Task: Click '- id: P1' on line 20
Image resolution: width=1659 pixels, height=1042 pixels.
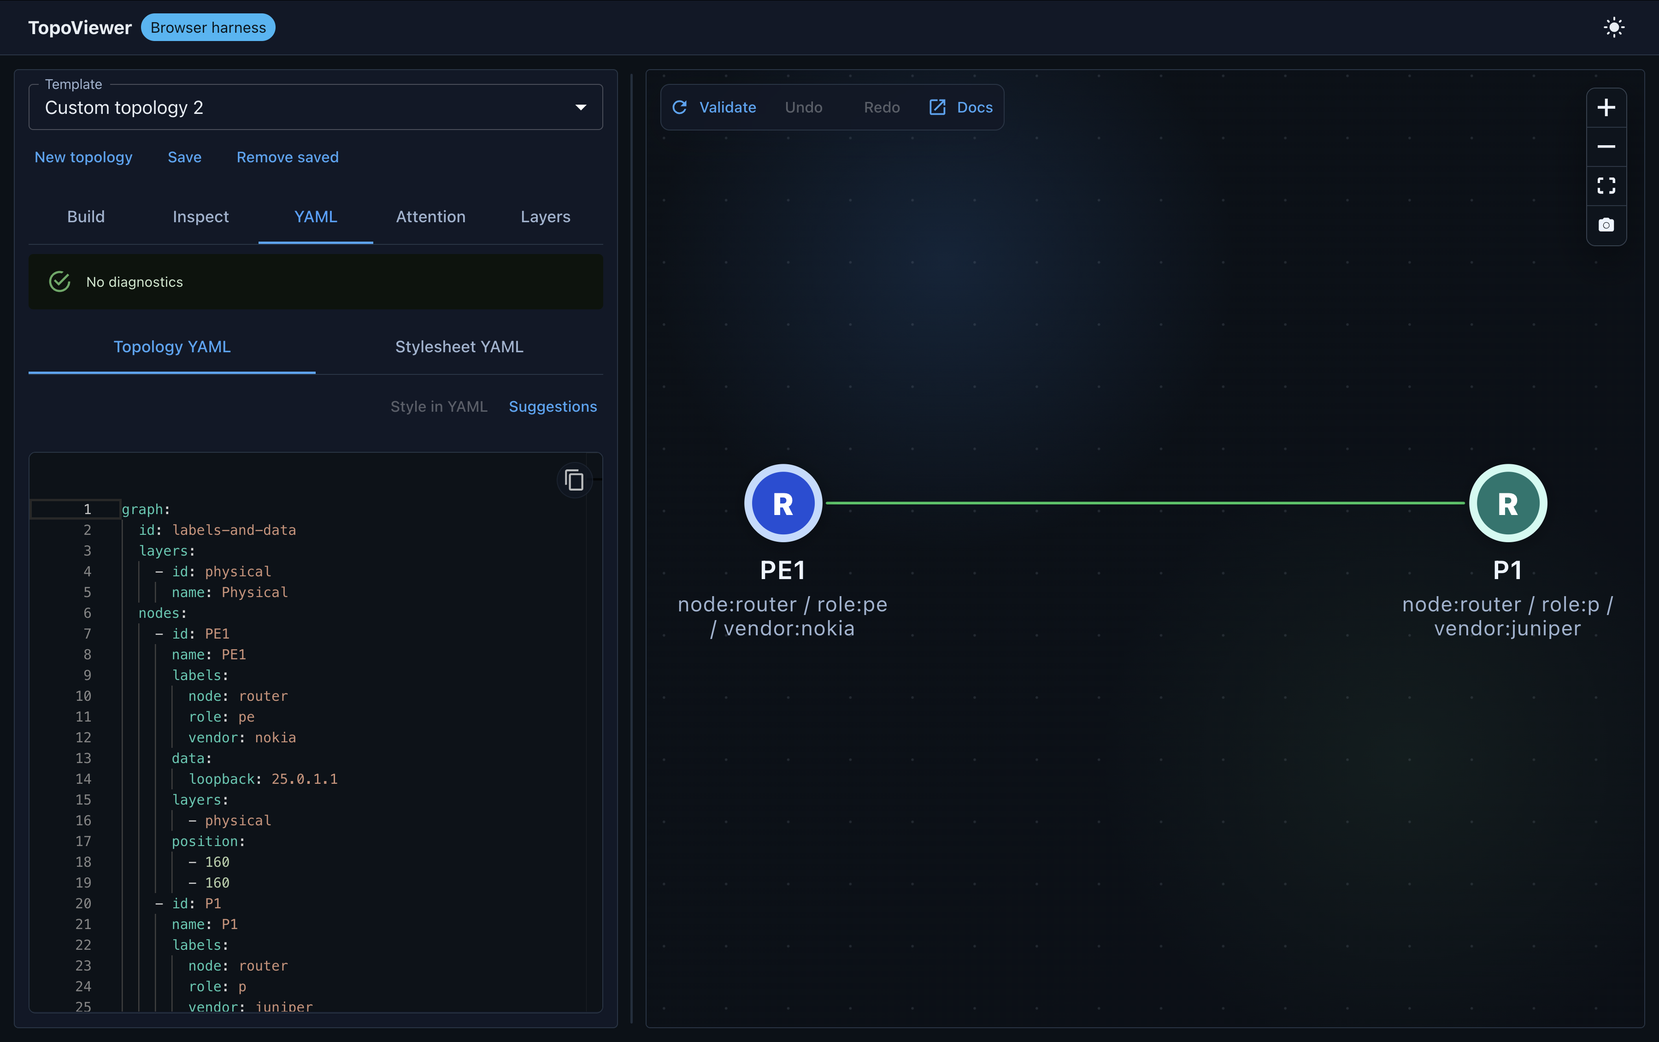Action: [188, 904]
